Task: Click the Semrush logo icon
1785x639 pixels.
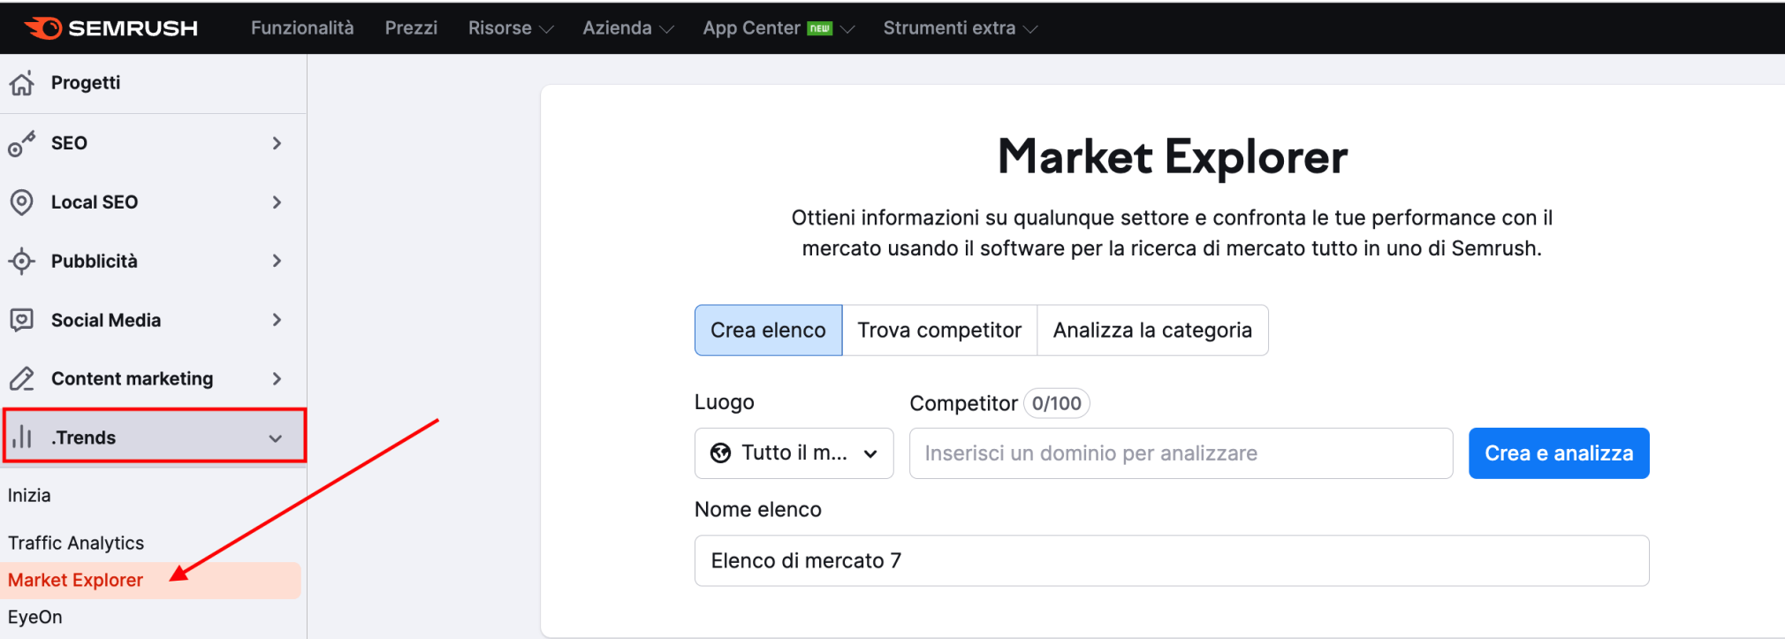Action: tap(42, 28)
